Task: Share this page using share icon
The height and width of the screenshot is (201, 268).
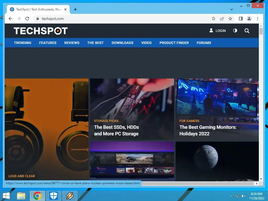Action: point(222,19)
